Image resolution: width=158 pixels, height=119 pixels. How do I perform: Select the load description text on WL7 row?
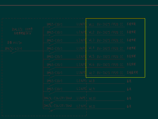tap(132, 72)
